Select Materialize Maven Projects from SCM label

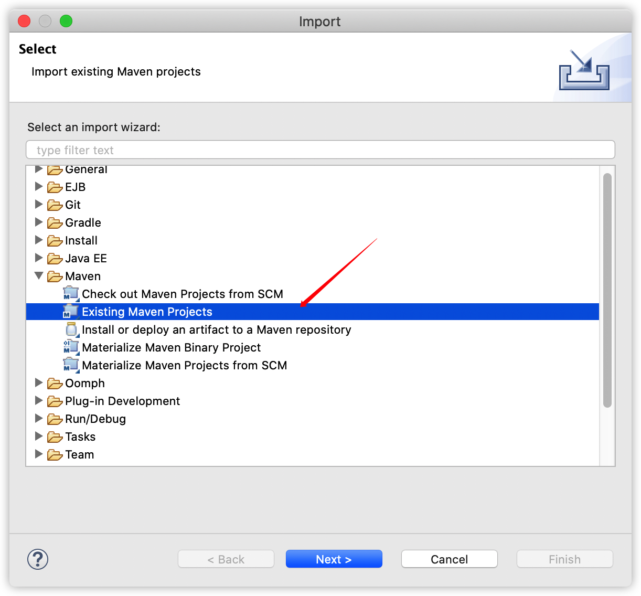[x=185, y=366]
